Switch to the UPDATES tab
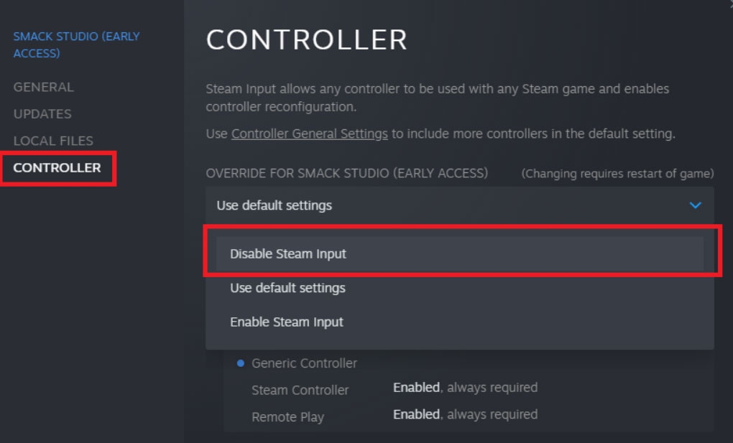The height and width of the screenshot is (443, 733). point(42,113)
